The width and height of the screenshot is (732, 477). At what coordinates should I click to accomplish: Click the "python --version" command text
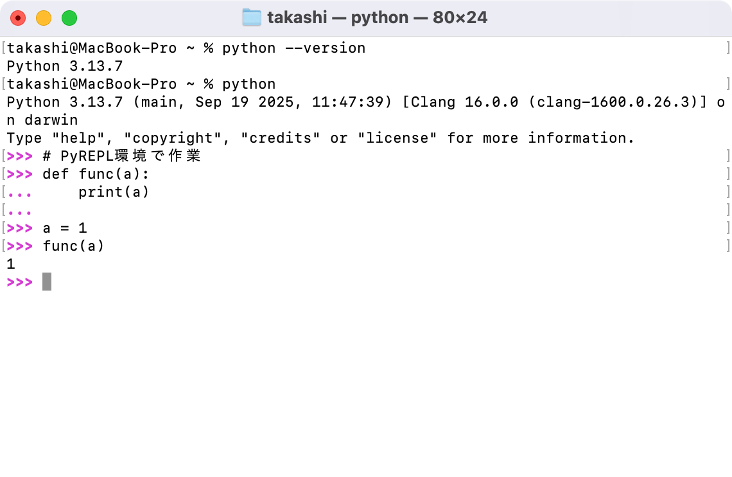tap(293, 48)
